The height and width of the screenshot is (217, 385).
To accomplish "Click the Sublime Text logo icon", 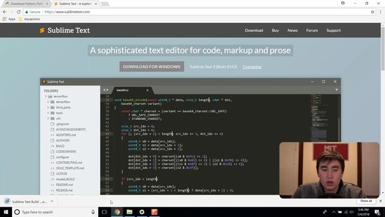I will (x=42, y=30).
